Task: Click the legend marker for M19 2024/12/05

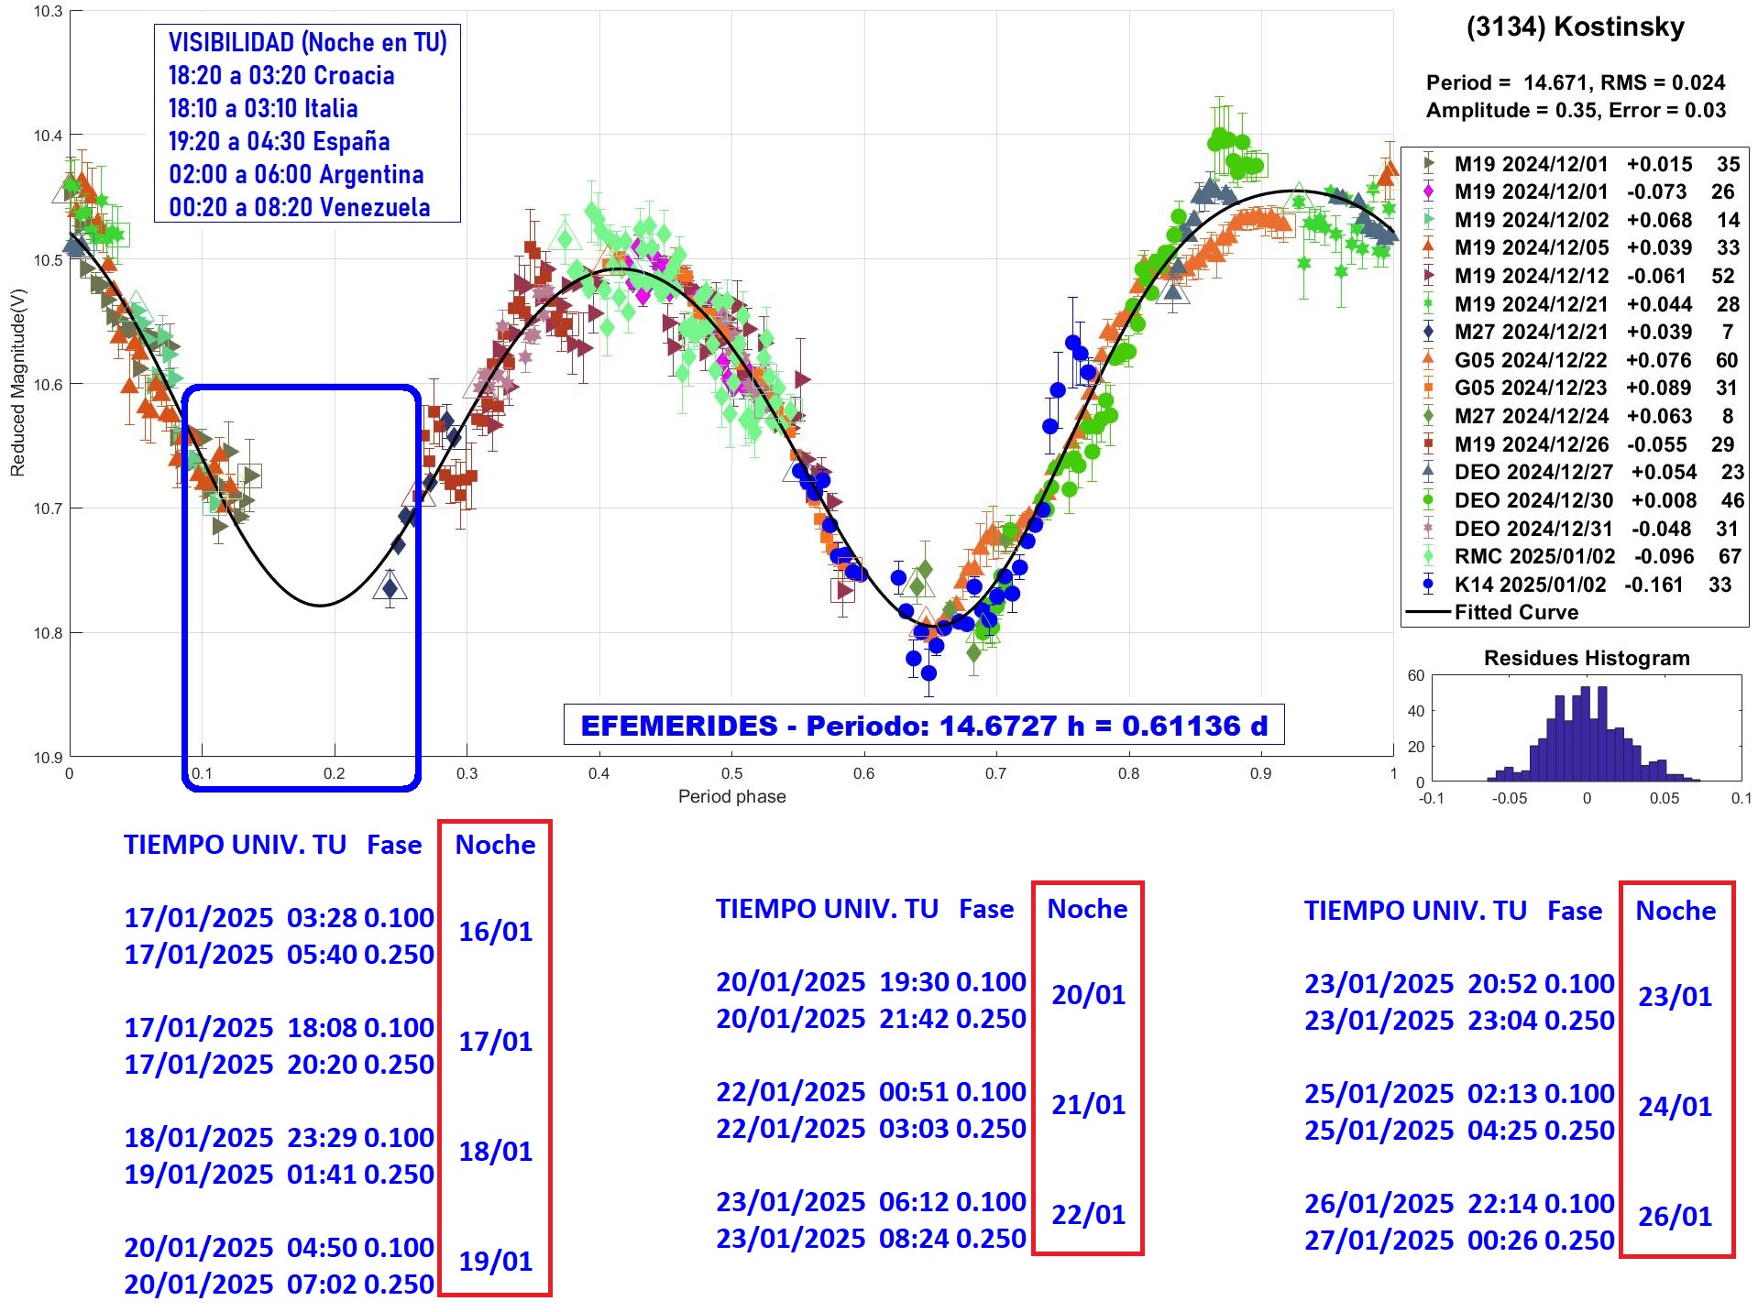Action: pyautogui.click(x=1428, y=247)
